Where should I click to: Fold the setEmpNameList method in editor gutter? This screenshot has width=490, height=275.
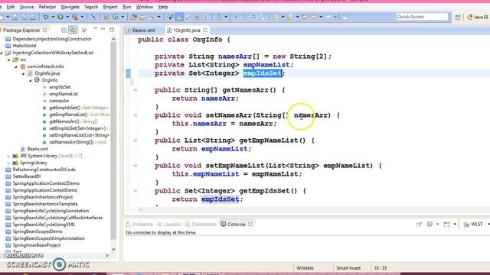click(136, 166)
